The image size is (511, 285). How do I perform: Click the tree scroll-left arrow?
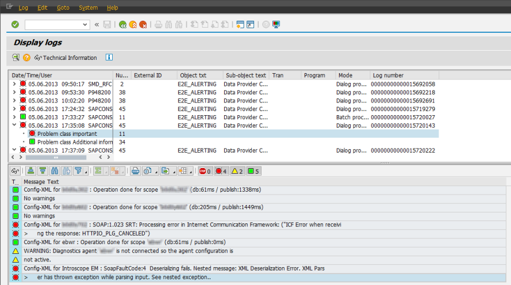[x=13, y=157]
